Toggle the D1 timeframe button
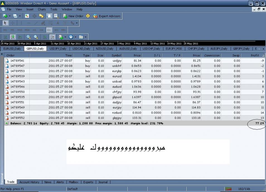The width and height of the screenshot is (266, 192). click(x=49, y=30)
